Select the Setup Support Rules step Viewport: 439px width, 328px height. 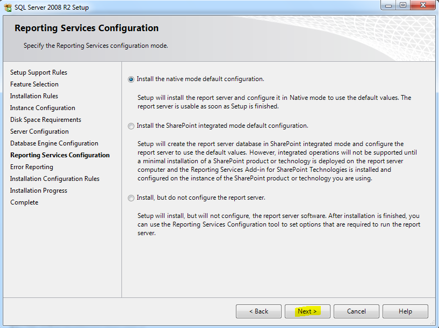[x=39, y=72]
